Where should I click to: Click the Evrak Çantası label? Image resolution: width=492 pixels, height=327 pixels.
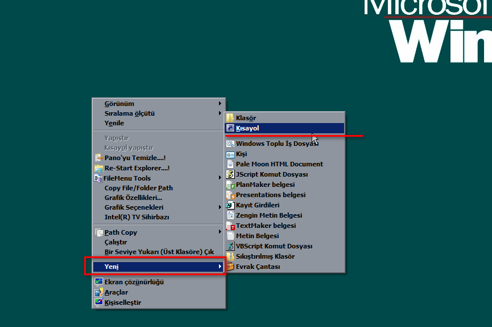[258, 267]
